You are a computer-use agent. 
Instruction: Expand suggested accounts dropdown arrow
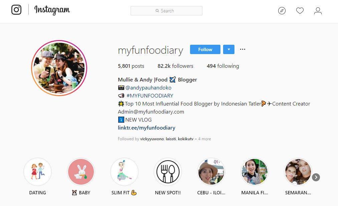click(x=229, y=49)
